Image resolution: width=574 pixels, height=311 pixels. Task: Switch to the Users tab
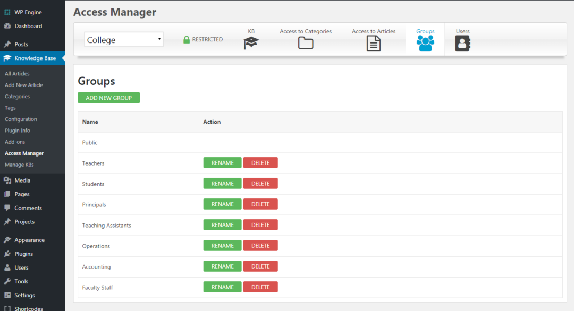(x=462, y=39)
